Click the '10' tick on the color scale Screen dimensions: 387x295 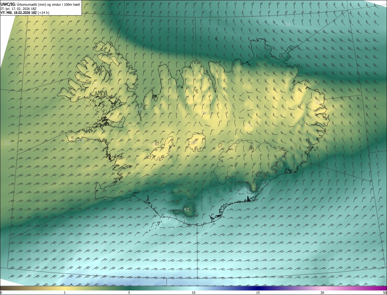[193, 293]
